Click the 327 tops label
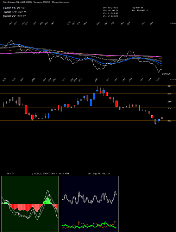 pyautogui.click(x=15, y=24)
